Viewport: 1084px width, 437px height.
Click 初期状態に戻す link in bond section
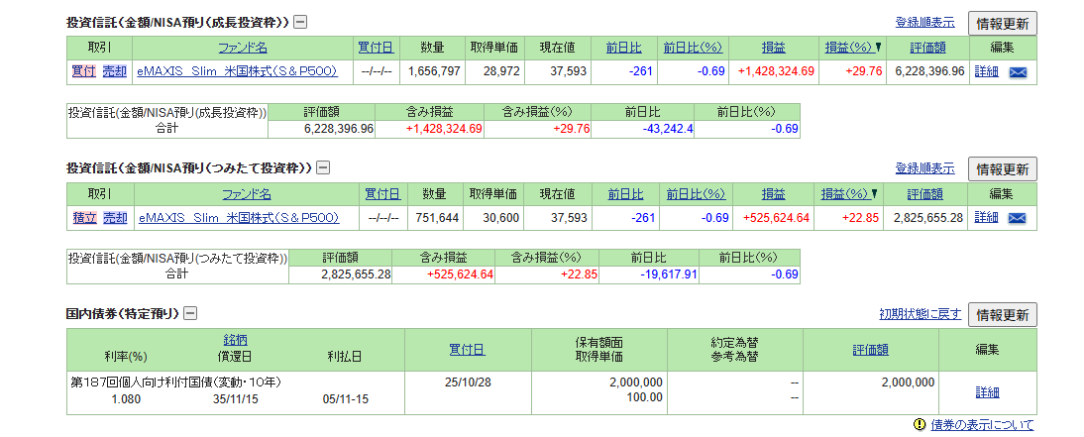click(x=920, y=315)
